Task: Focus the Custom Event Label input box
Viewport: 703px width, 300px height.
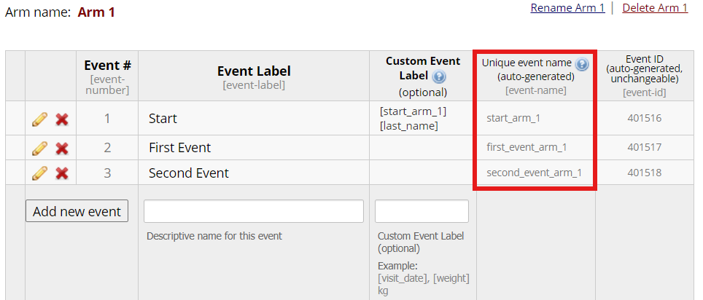Action: click(x=422, y=211)
